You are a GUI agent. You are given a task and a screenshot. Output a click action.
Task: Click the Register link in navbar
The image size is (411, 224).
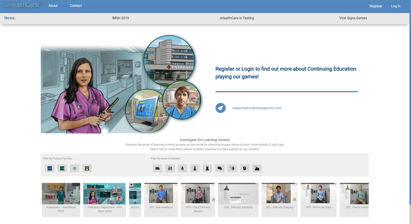point(376,6)
